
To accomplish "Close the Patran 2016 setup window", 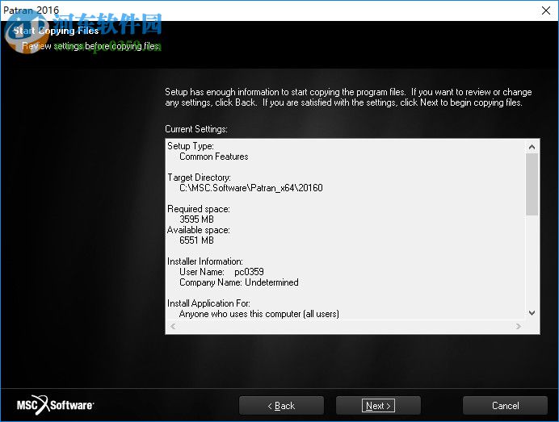I will pos(546,10).
